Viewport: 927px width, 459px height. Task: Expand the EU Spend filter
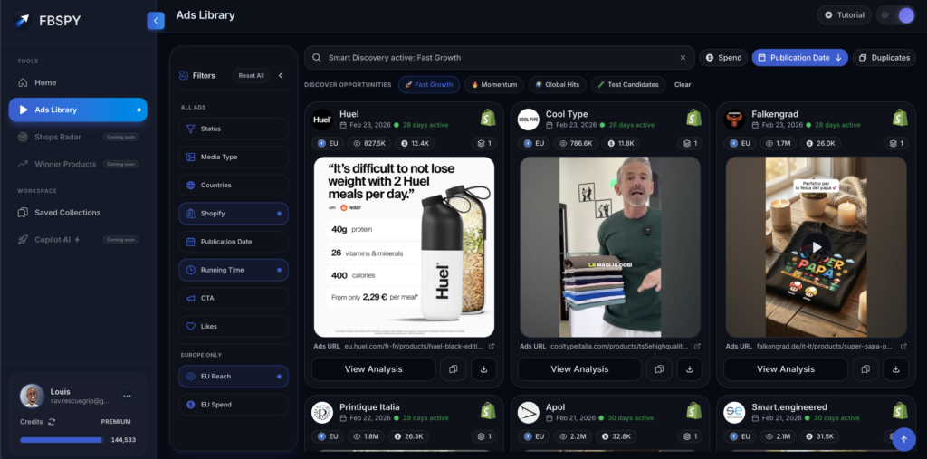tap(234, 405)
